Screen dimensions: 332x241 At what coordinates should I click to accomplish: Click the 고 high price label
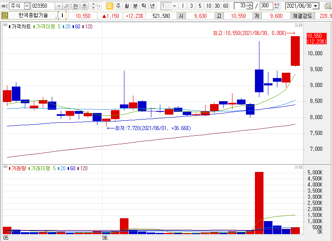click(219, 16)
